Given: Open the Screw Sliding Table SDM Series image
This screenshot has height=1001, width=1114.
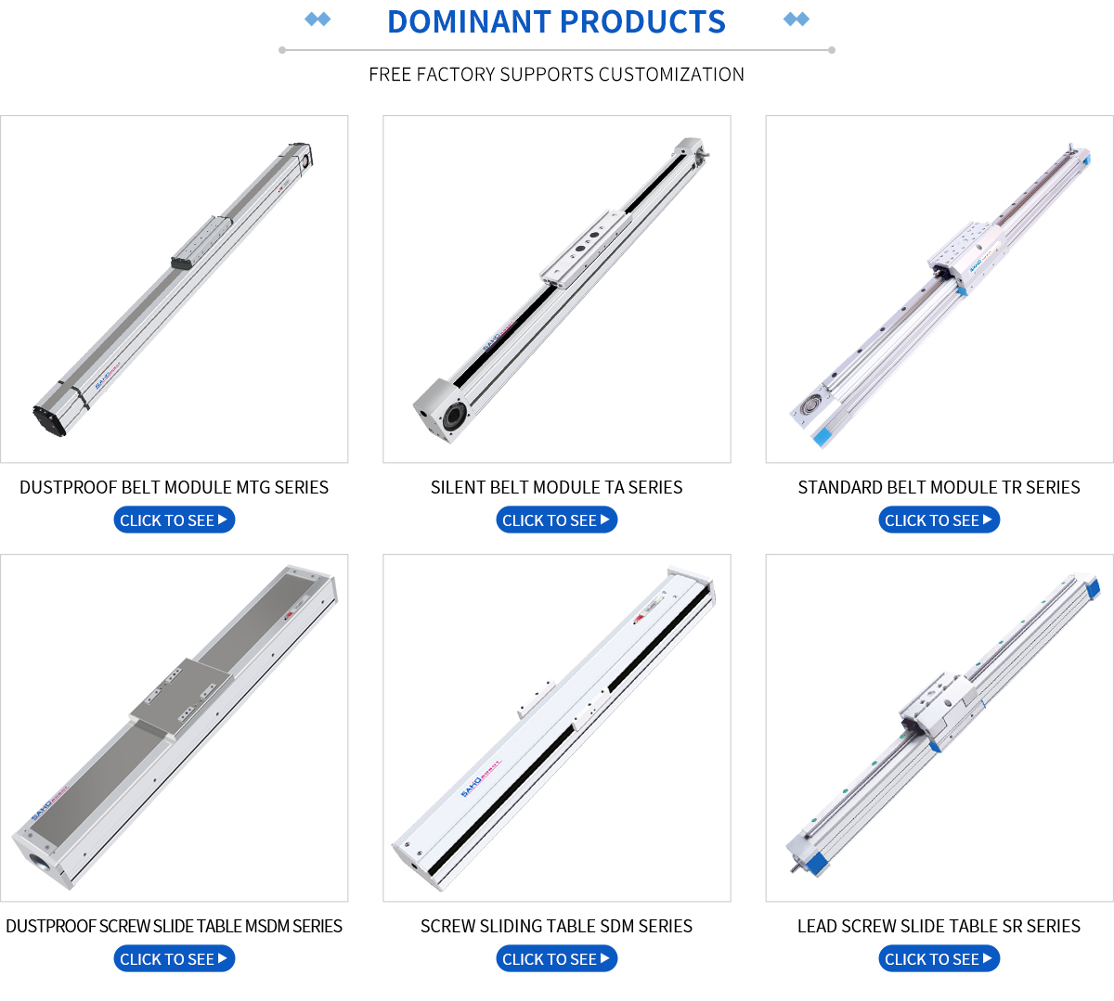Looking at the screenshot, I should pyautogui.click(x=557, y=728).
